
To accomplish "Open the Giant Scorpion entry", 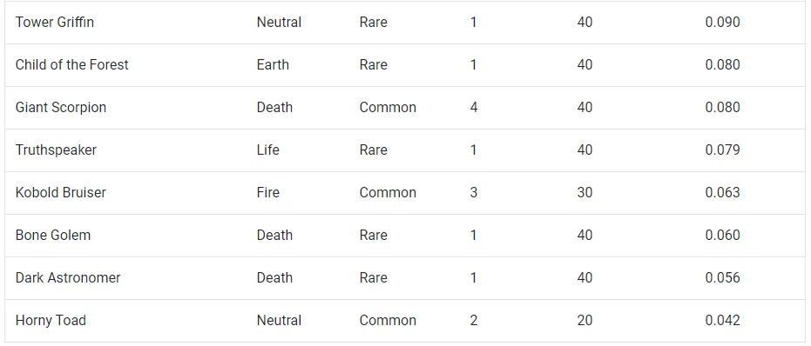I will tap(61, 108).
